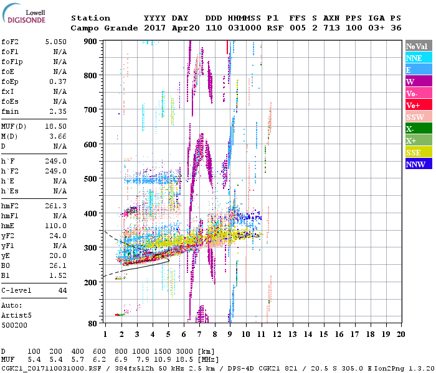Click the C-level value 44
This screenshot has height=373, width=436.
[x=62, y=290]
